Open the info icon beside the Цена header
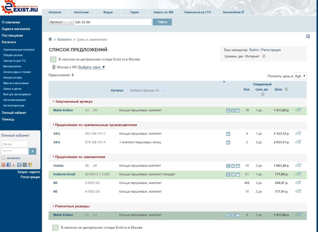The image size is (318, 232). point(286,89)
